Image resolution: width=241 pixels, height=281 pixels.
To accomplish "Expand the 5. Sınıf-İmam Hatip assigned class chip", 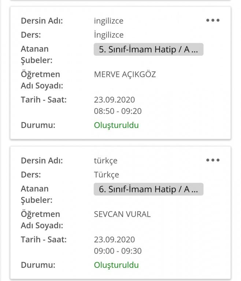I will point(148,49).
